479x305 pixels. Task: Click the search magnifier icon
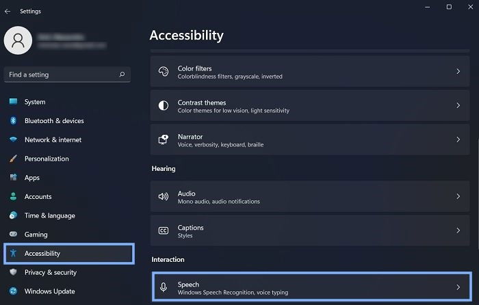pos(122,74)
